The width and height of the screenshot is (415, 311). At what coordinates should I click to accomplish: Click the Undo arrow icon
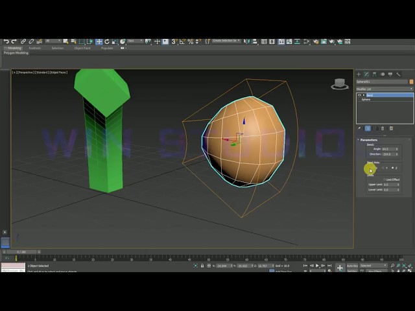pyautogui.click(x=6, y=41)
